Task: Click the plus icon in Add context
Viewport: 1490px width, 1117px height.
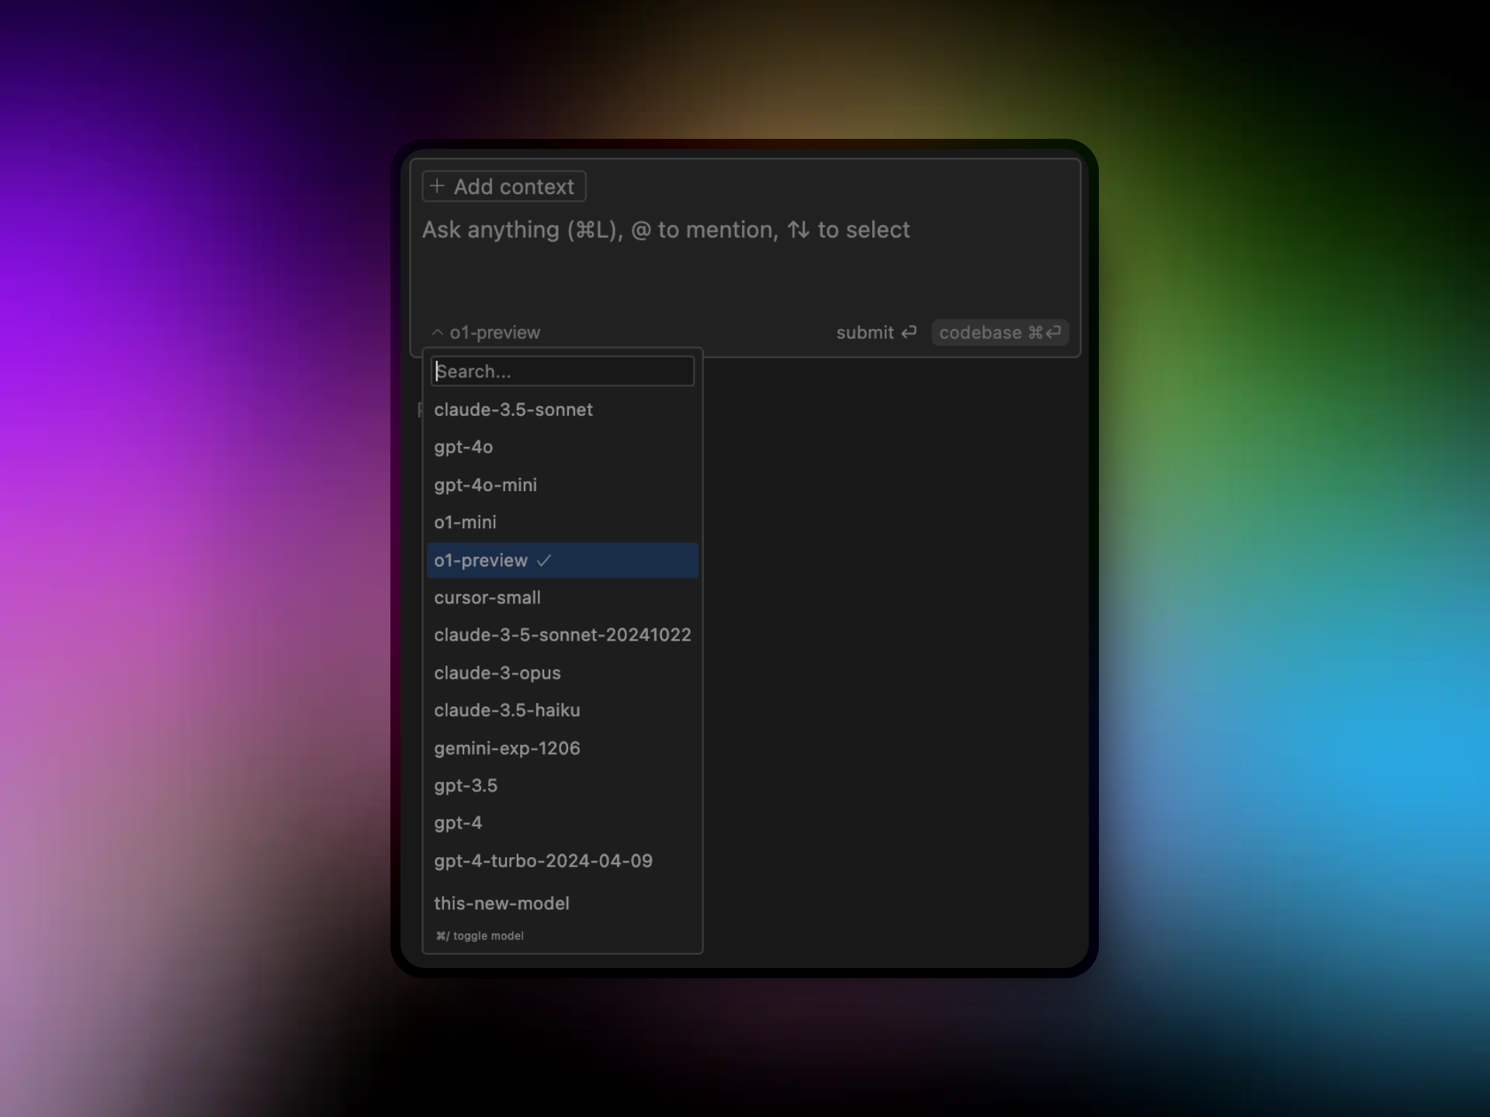Action: tap(437, 186)
